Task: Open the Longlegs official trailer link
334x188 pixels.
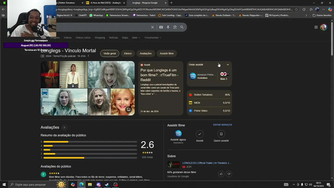Action: (x=207, y=163)
